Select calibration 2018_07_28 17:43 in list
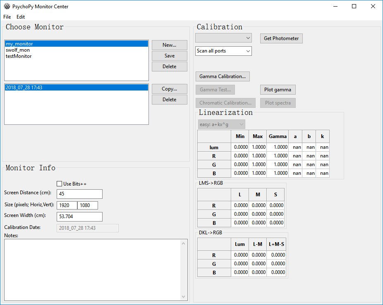Viewport: 383px width, 305px height. [x=77, y=87]
